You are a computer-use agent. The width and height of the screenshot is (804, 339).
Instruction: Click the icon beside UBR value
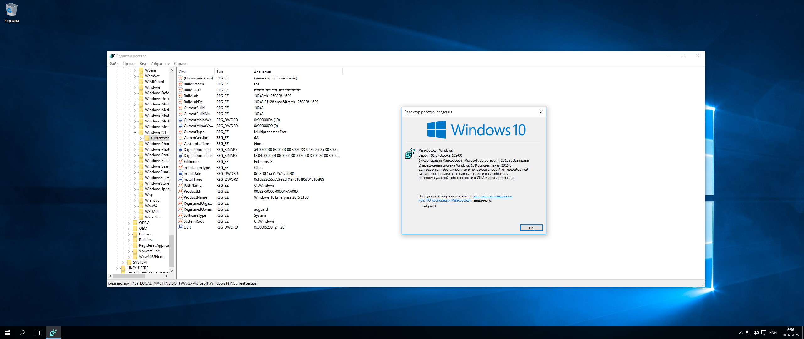point(181,227)
